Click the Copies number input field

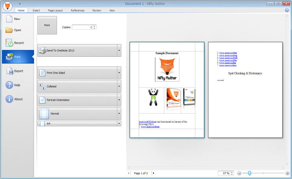coord(82,27)
